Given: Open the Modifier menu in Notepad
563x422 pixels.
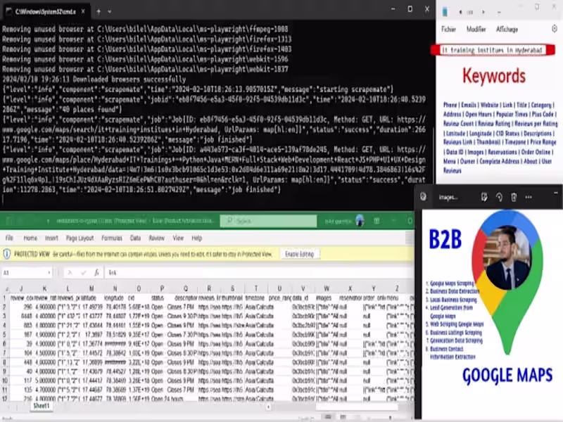Looking at the screenshot, I should [476, 30].
